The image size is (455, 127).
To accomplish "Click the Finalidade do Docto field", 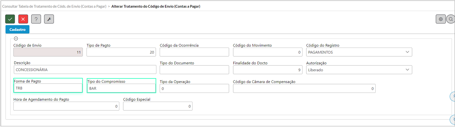I will click(x=268, y=70).
